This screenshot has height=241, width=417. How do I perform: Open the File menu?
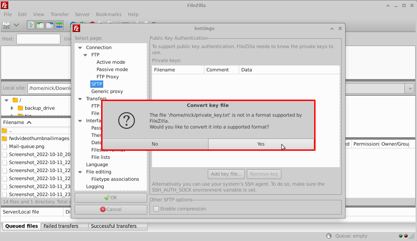(8, 14)
